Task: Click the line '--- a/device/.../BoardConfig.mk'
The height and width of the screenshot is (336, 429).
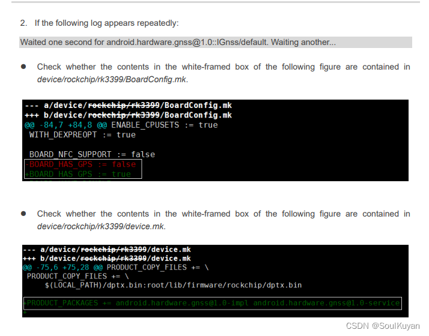Action: click(x=129, y=106)
